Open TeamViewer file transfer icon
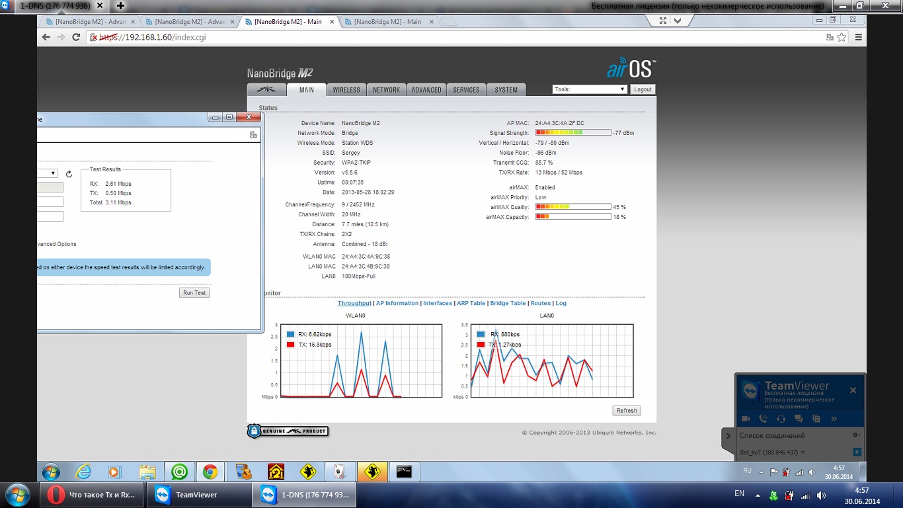Screen dimensions: 903x508 [816, 419]
